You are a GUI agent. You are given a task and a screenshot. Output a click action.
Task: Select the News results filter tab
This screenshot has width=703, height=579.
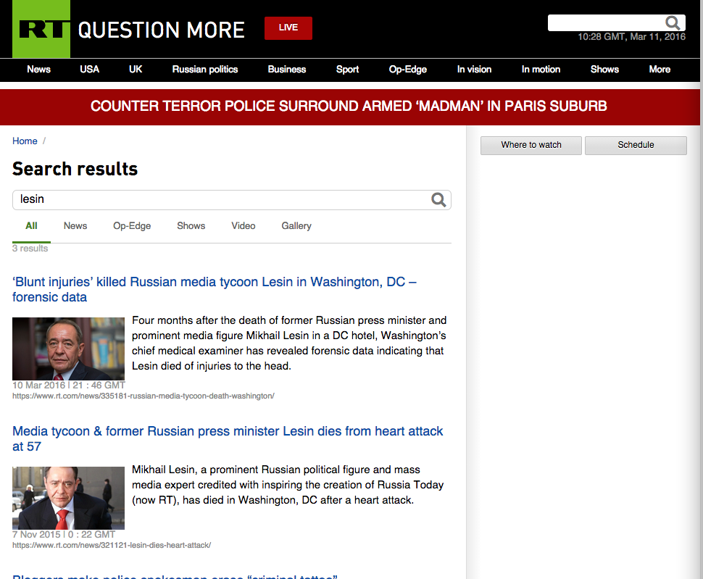pyautogui.click(x=75, y=226)
